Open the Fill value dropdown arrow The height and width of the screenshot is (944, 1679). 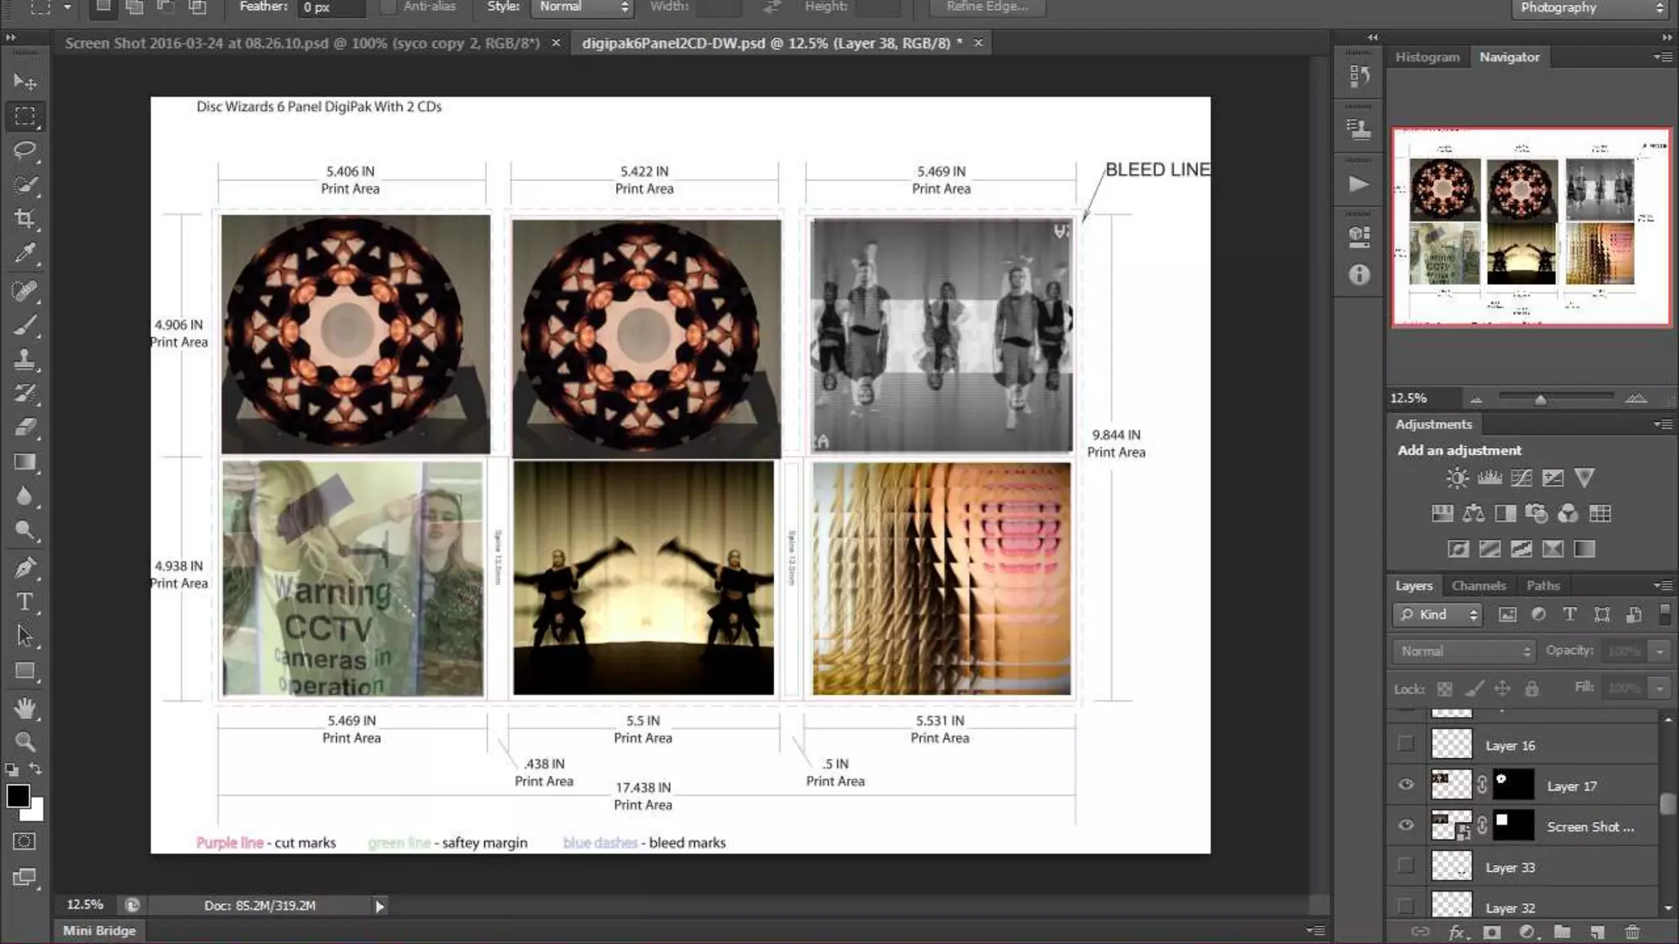coord(1660,688)
